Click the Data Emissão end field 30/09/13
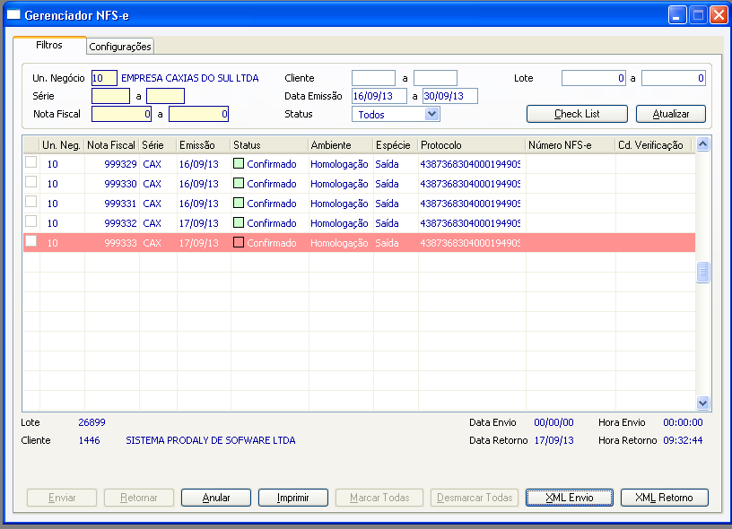Image resolution: width=732 pixels, height=529 pixels. [450, 96]
